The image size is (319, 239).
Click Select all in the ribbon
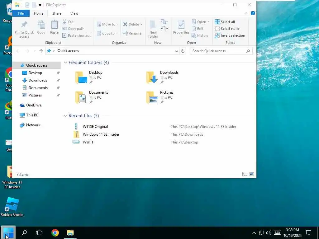pos(225,22)
